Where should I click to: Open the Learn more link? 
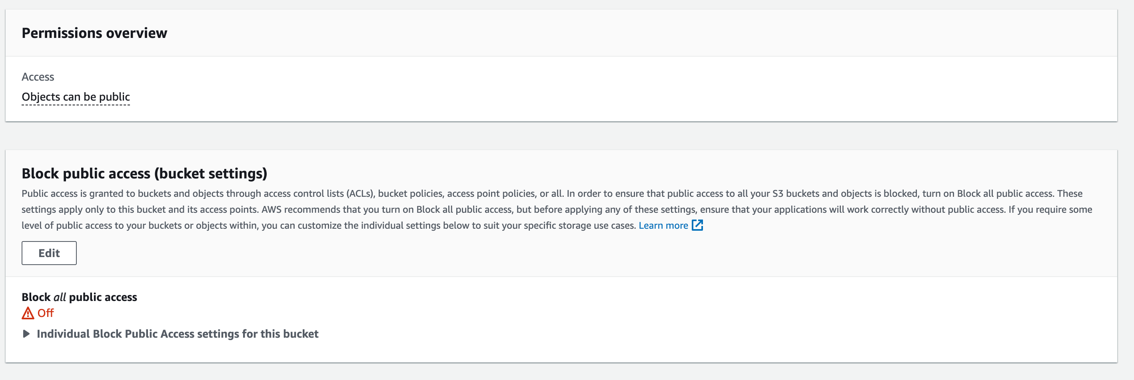tap(663, 226)
